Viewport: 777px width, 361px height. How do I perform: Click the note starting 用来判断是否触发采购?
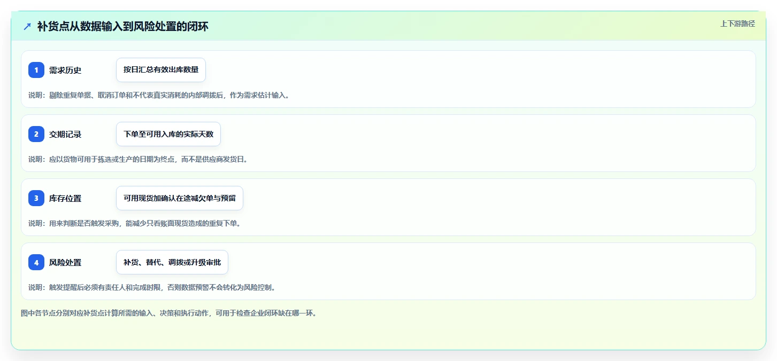tap(134, 223)
